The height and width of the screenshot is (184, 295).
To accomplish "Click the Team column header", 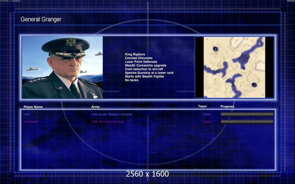I will 202,106.
